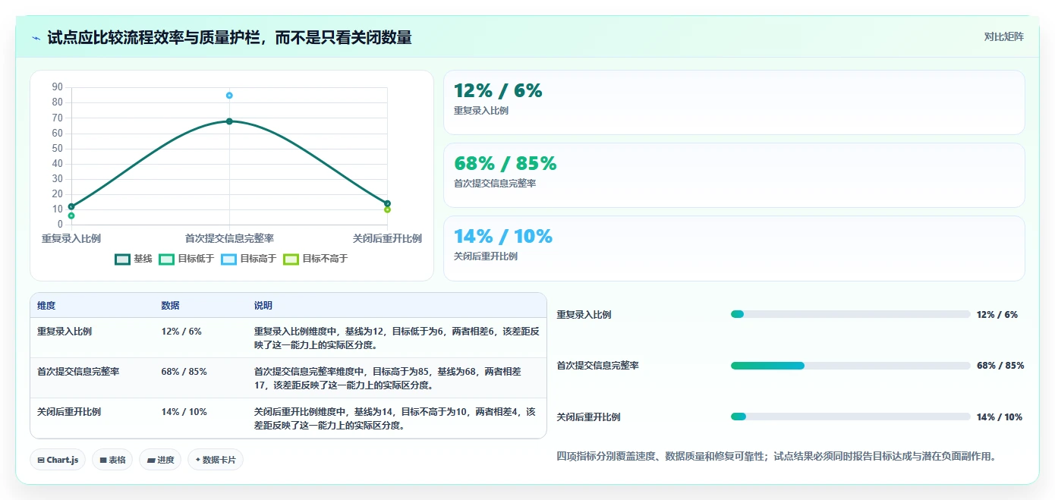
Task: Click the 重复录入比例 table row label
Action: click(65, 332)
